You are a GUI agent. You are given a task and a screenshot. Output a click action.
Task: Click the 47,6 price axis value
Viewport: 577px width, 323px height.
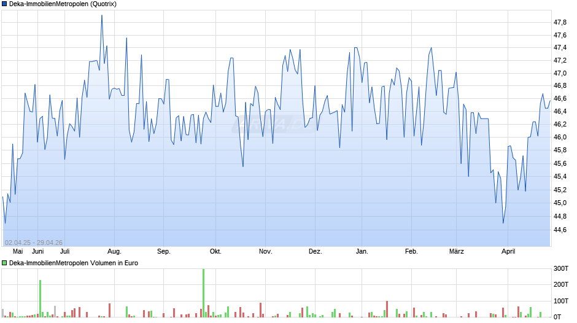click(x=560, y=36)
